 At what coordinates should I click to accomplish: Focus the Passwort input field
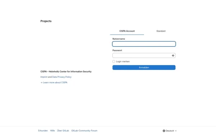click(x=144, y=55)
